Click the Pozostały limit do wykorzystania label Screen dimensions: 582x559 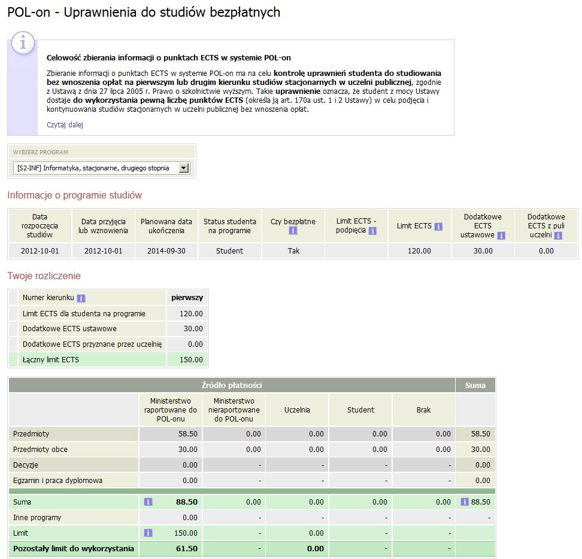74,549
